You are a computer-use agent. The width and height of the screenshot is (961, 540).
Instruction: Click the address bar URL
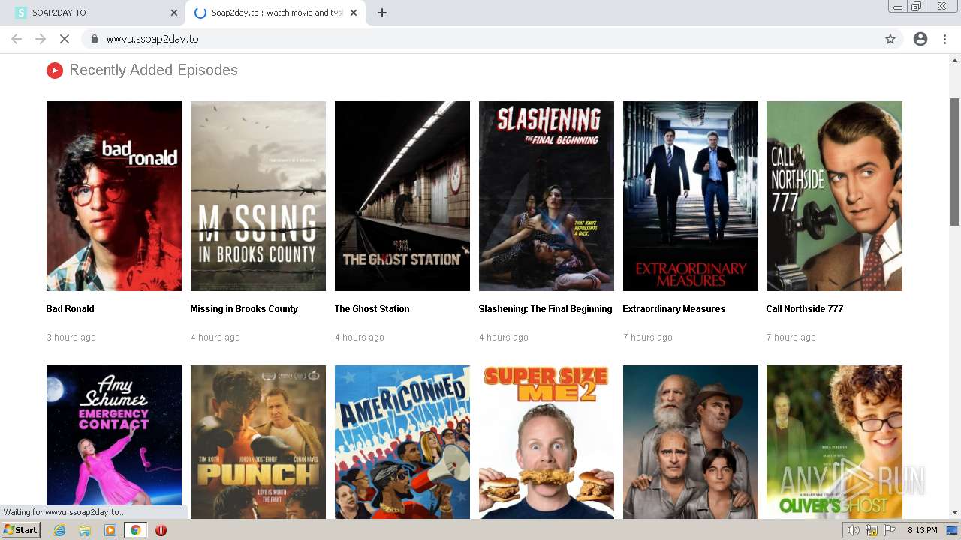tap(152, 39)
